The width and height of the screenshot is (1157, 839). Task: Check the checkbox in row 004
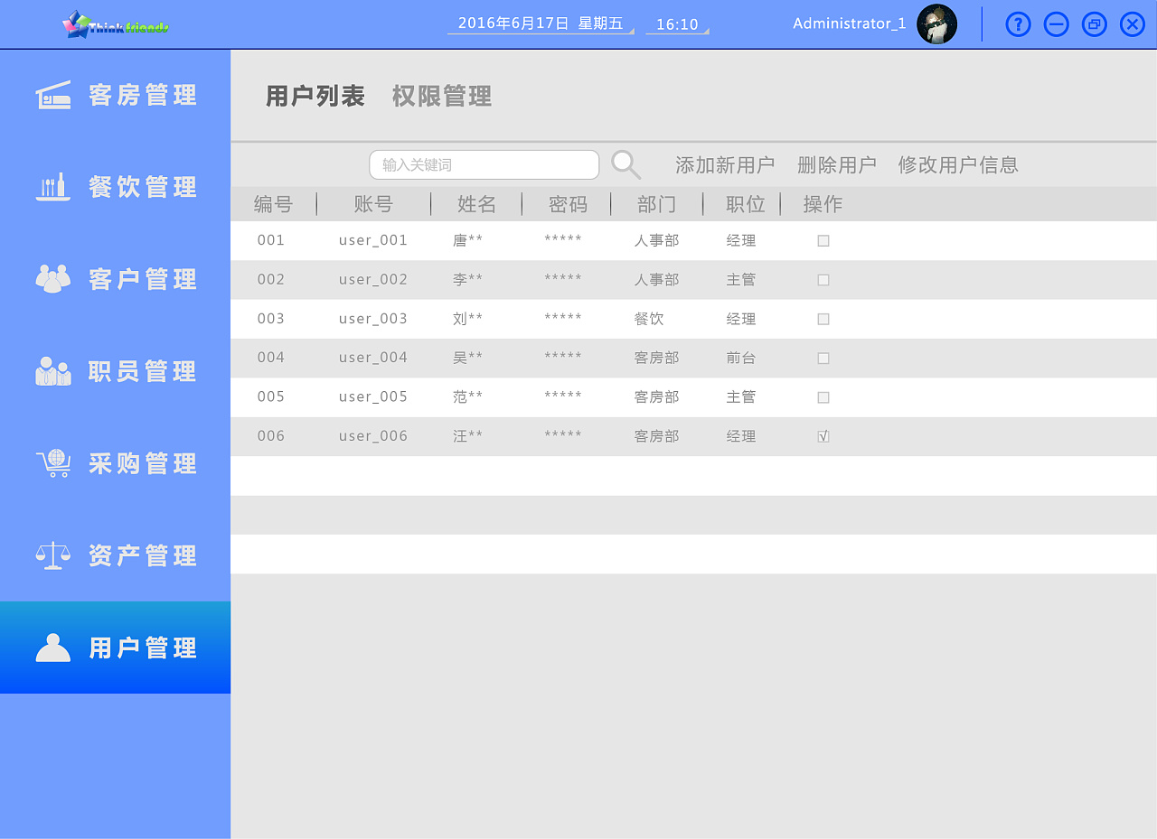[823, 358]
